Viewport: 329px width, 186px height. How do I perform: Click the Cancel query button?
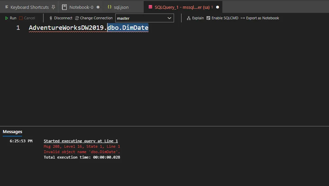pos(27,18)
